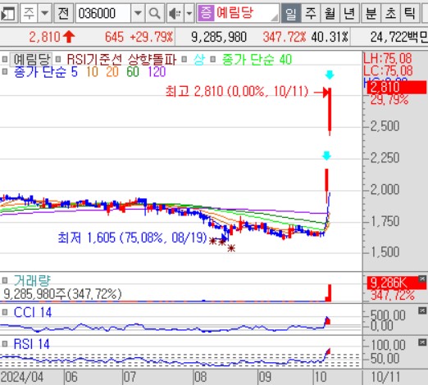Click the speaker sound icon in toolbar

point(175,13)
